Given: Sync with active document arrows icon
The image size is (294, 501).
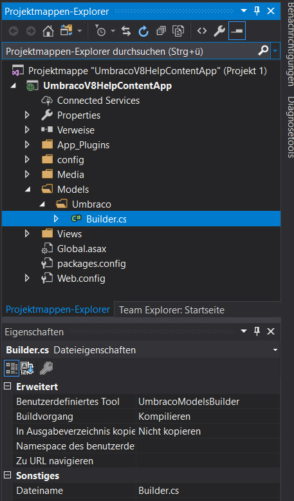Looking at the screenshot, I should [126, 31].
